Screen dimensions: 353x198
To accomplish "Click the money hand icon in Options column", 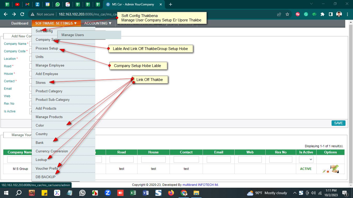I will (335, 169).
